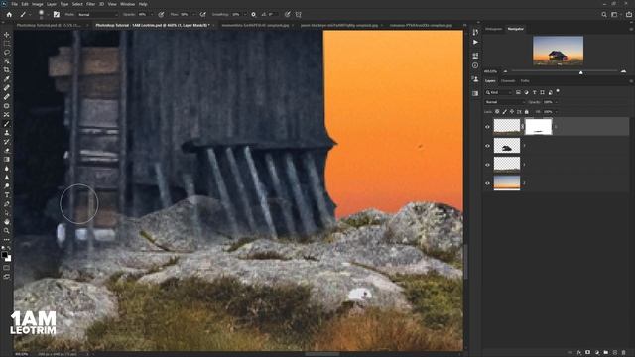Screen dimensions: 635x357
Task: Click the Home icon in options bar
Action: coord(9,14)
